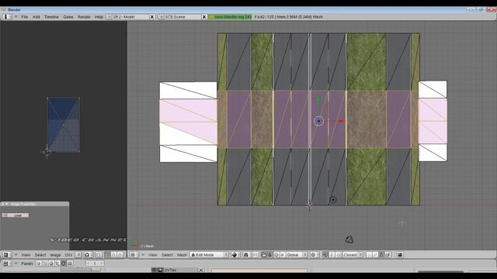Open the proportional edit circle dropdown
Image resolution: width=497 pixels, height=279 pixels.
pos(314,255)
